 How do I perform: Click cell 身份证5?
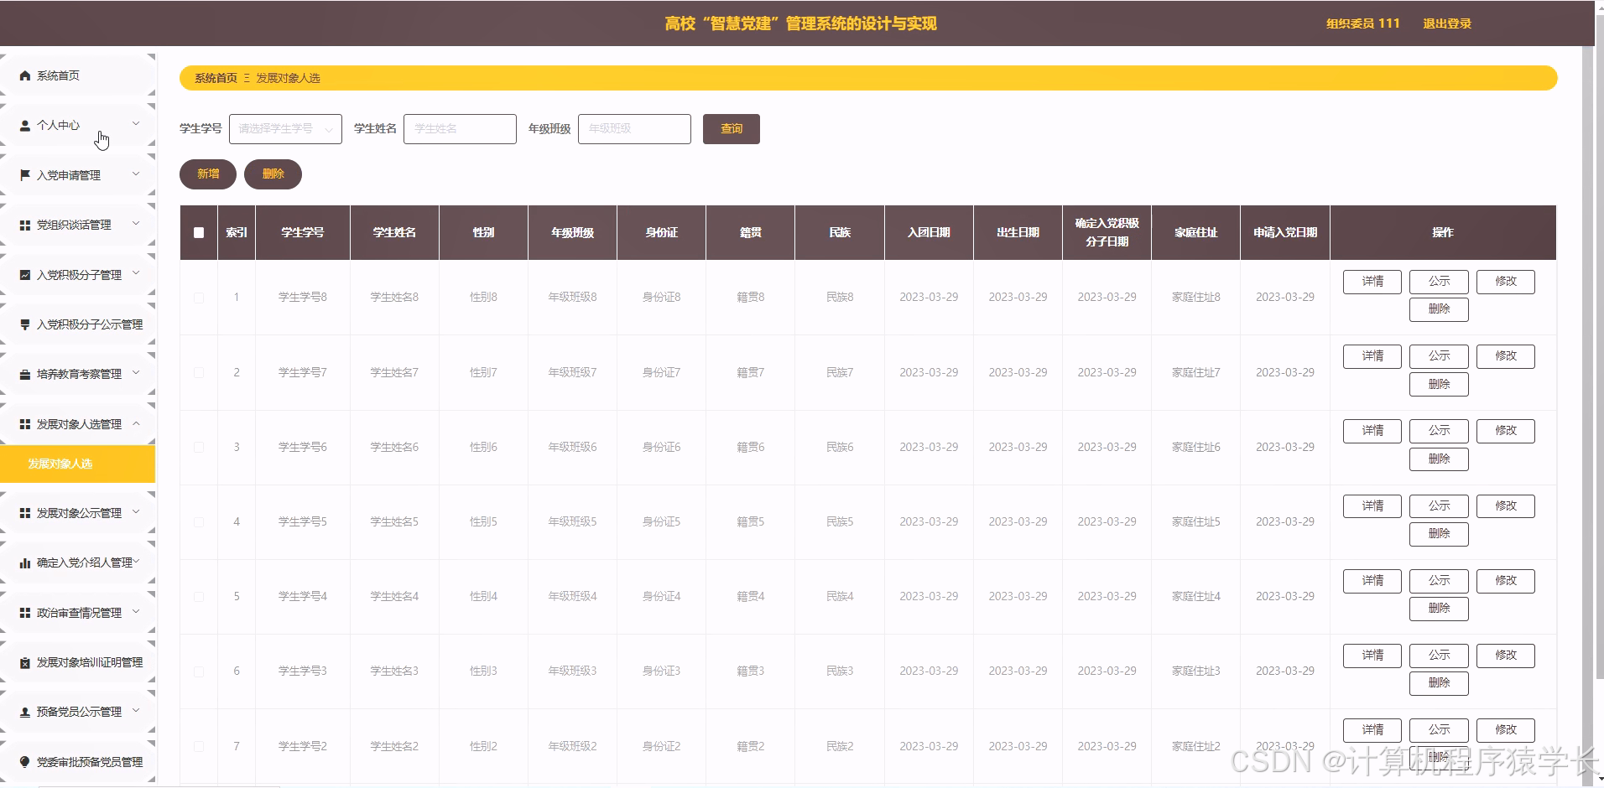pos(661,521)
